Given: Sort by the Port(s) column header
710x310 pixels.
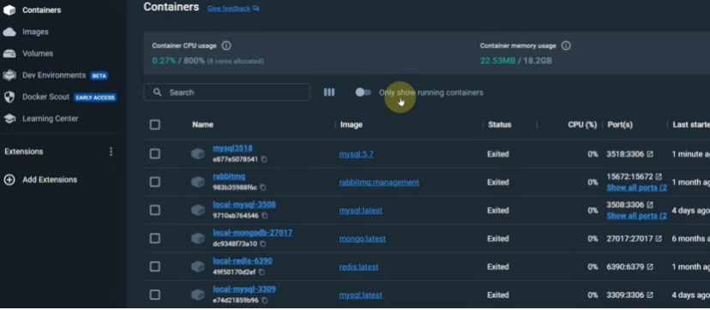Looking at the screenshot, I should 620,125.
